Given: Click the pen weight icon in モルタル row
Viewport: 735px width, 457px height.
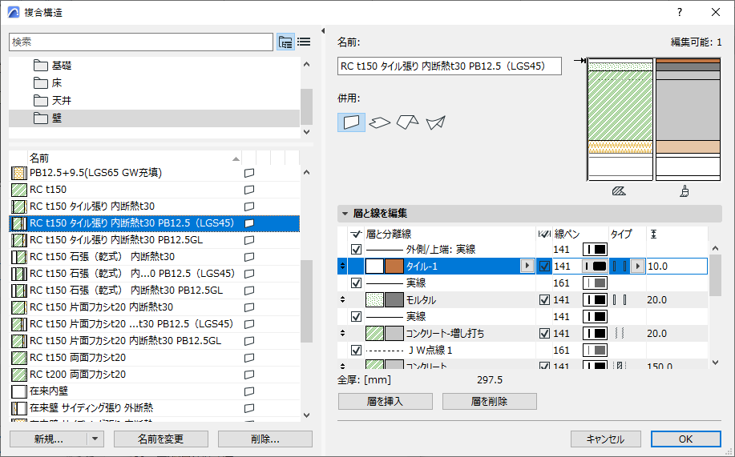Looking at the screenshot, I should pyautogui.click(x=595, y=300).
